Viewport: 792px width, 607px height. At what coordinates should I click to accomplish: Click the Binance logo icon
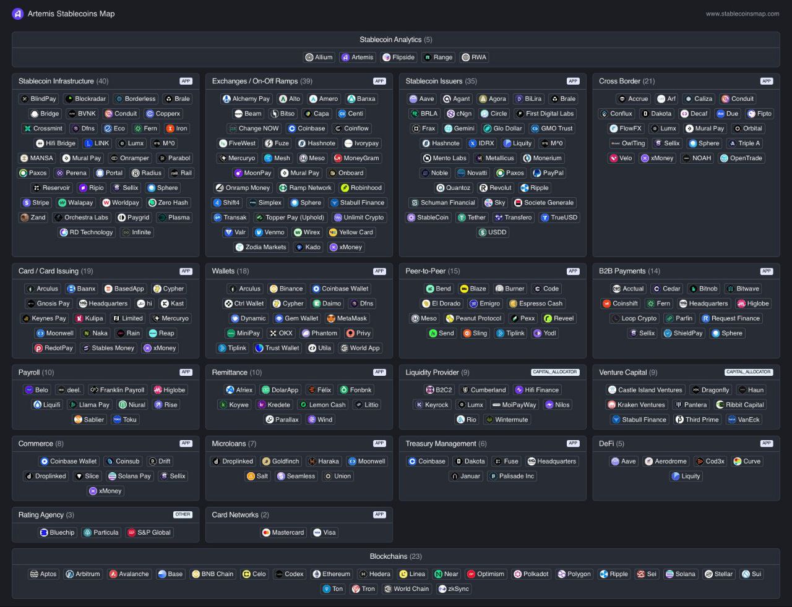coord(273,289)
